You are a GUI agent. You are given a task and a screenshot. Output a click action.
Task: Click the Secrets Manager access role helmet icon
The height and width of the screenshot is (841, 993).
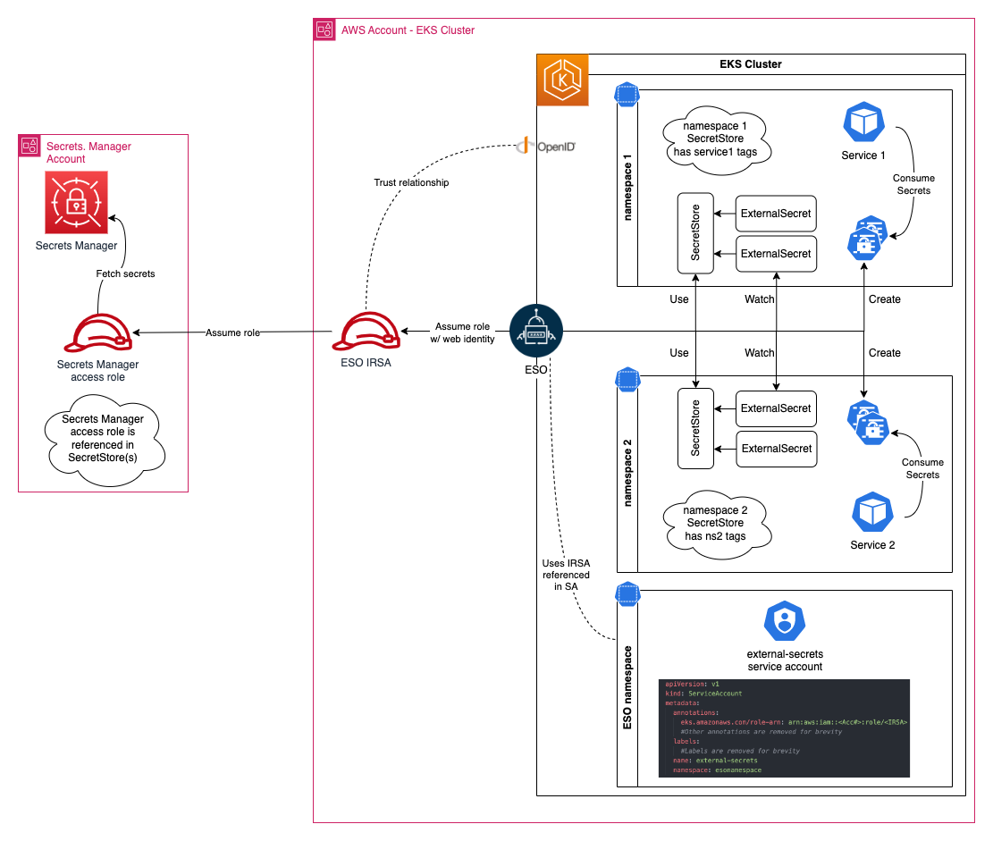click(x=98, y=332)
